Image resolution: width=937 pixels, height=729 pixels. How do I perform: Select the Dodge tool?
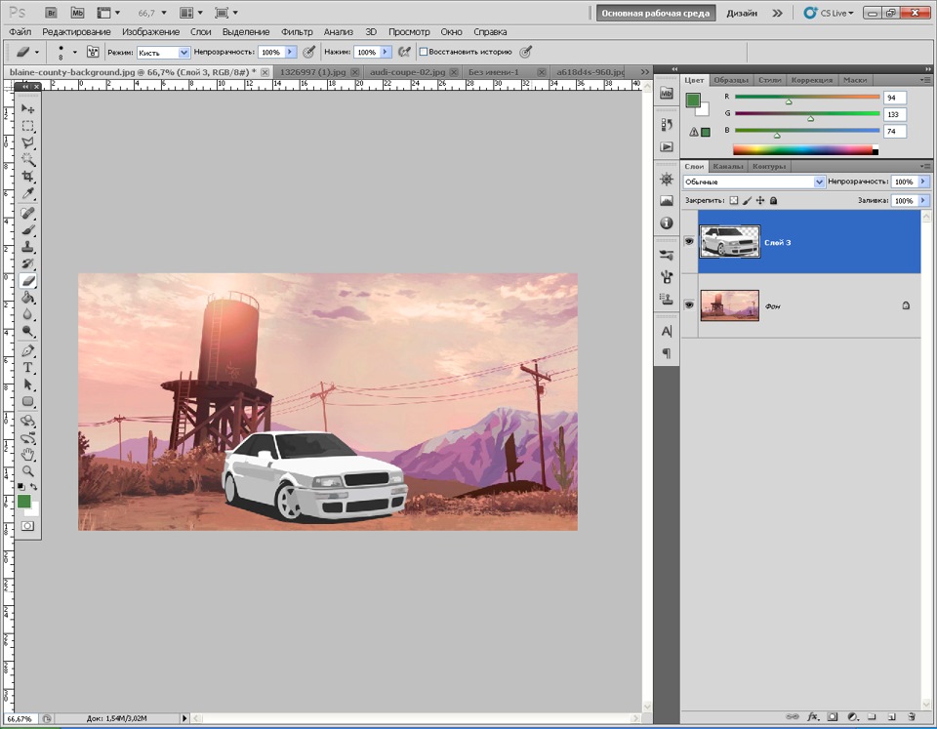coord(27,331)
